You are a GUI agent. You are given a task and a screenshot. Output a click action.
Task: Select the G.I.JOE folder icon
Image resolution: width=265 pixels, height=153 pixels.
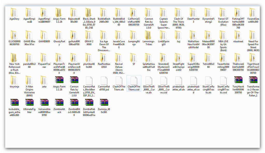pos(14,35)
